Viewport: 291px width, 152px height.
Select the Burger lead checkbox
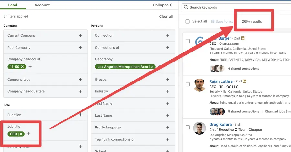click(x=188, y=41)
